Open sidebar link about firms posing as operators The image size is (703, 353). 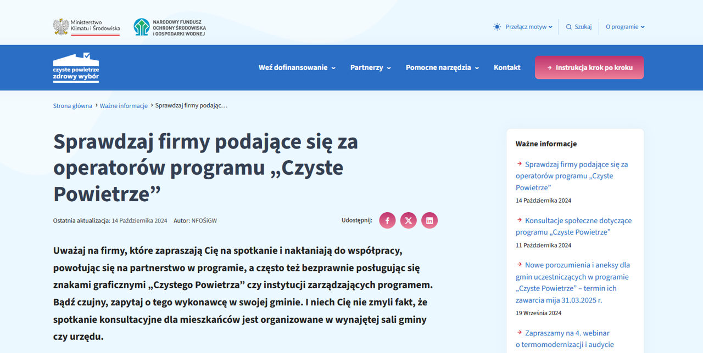pos(572,176)
